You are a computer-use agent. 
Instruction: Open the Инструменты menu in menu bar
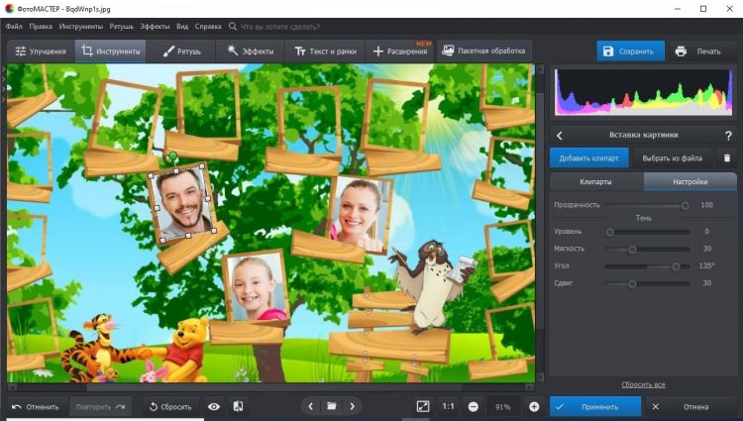pyautogui.click(x=79, y=27)
